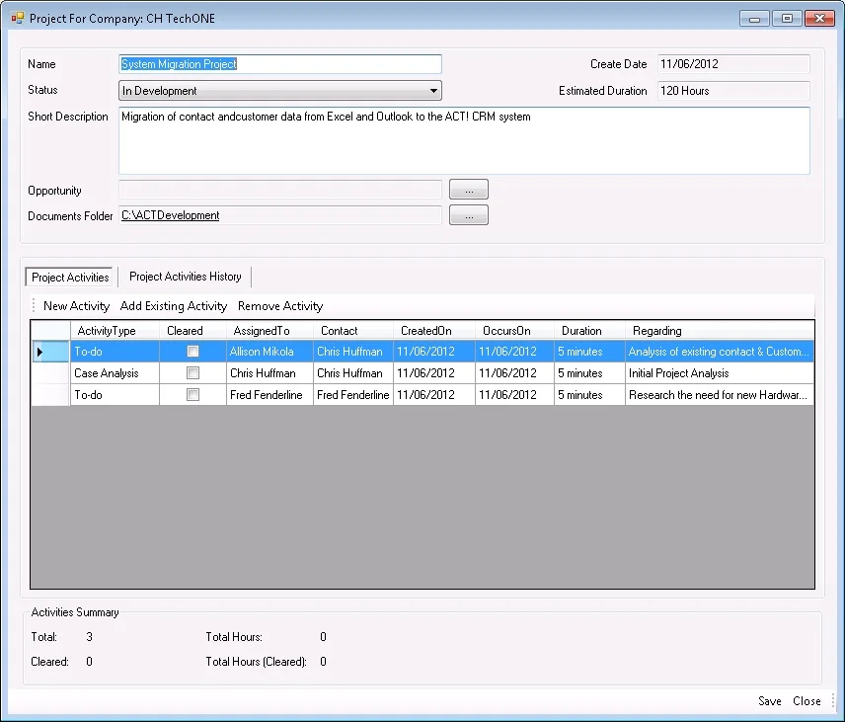Open the Status dropdown showing In Development
This screenshot has width=845, height=722.
click(279, 91)
